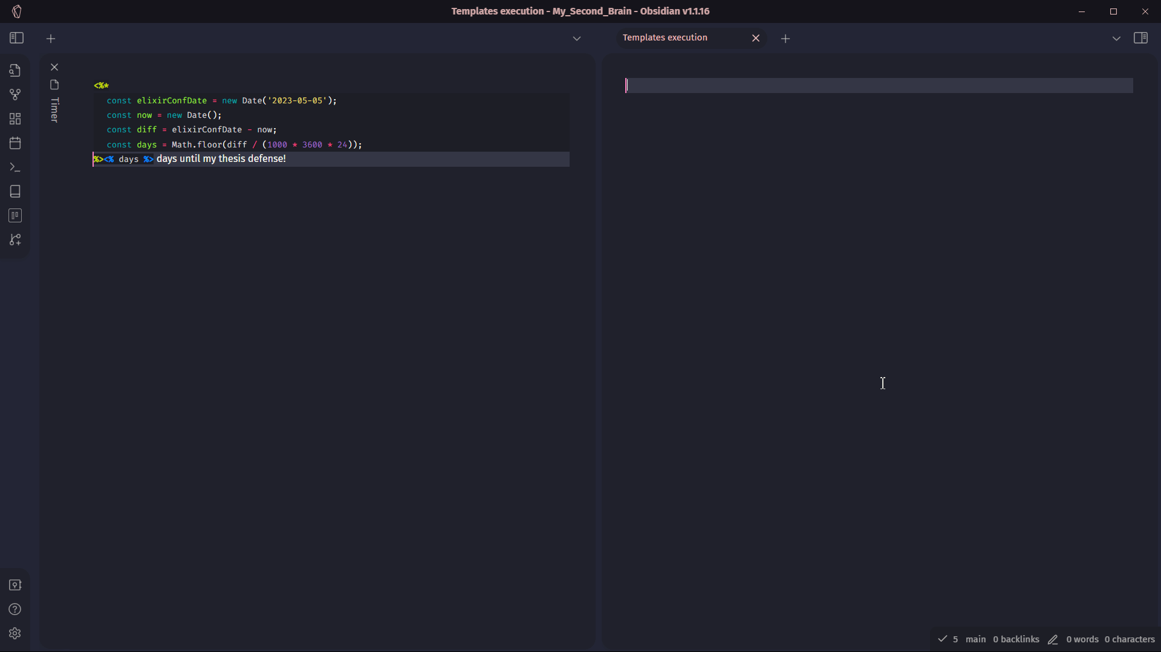Select the Templates execution tab

coord(665,37)
